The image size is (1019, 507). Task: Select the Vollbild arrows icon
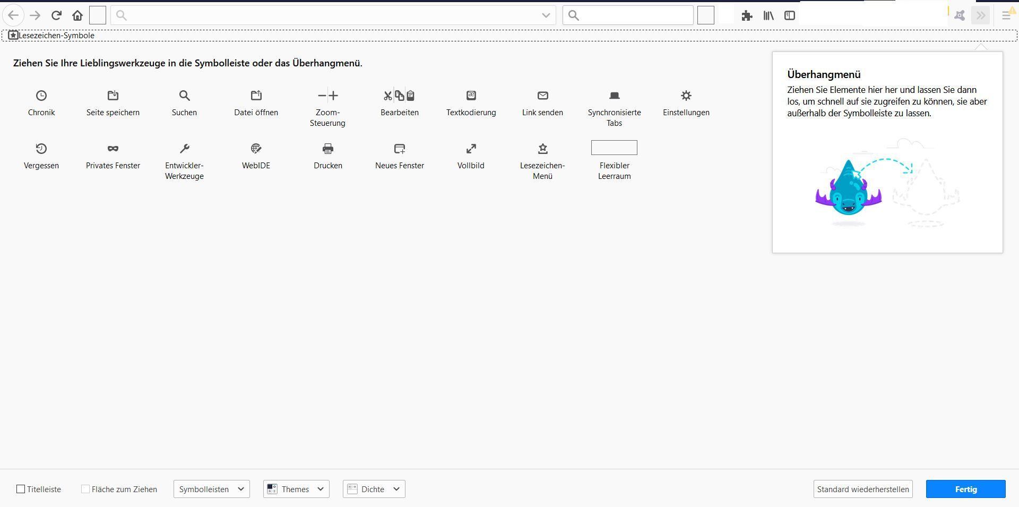point(471,149)
